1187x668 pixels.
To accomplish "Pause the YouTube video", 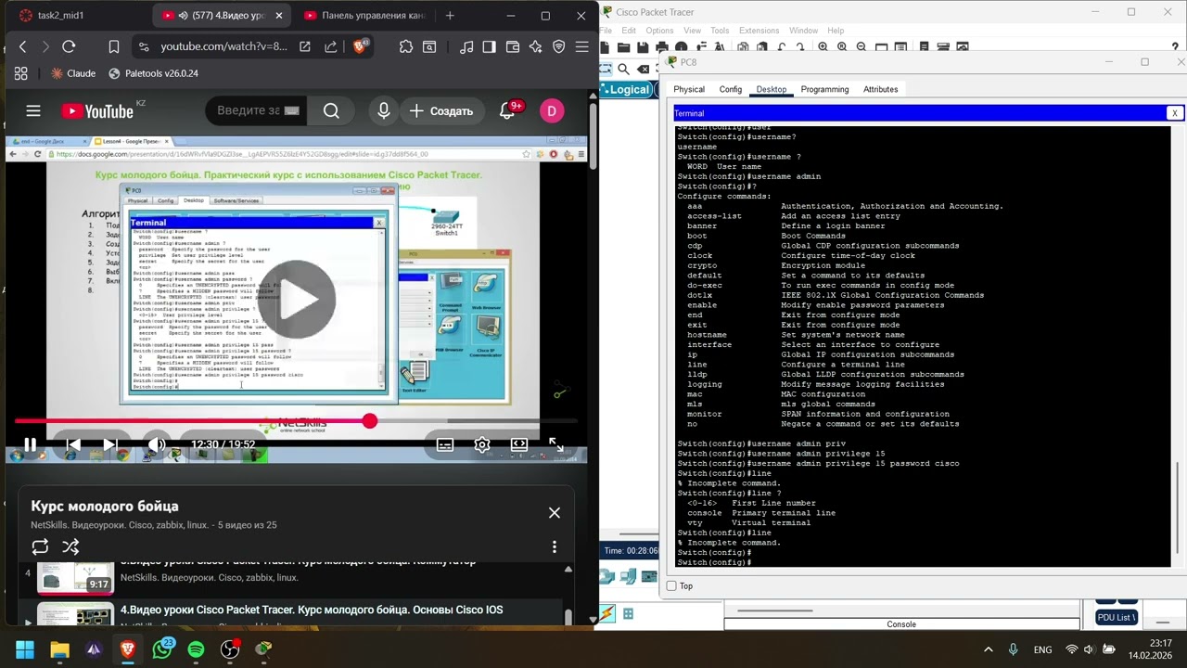I will pos(30,445).
